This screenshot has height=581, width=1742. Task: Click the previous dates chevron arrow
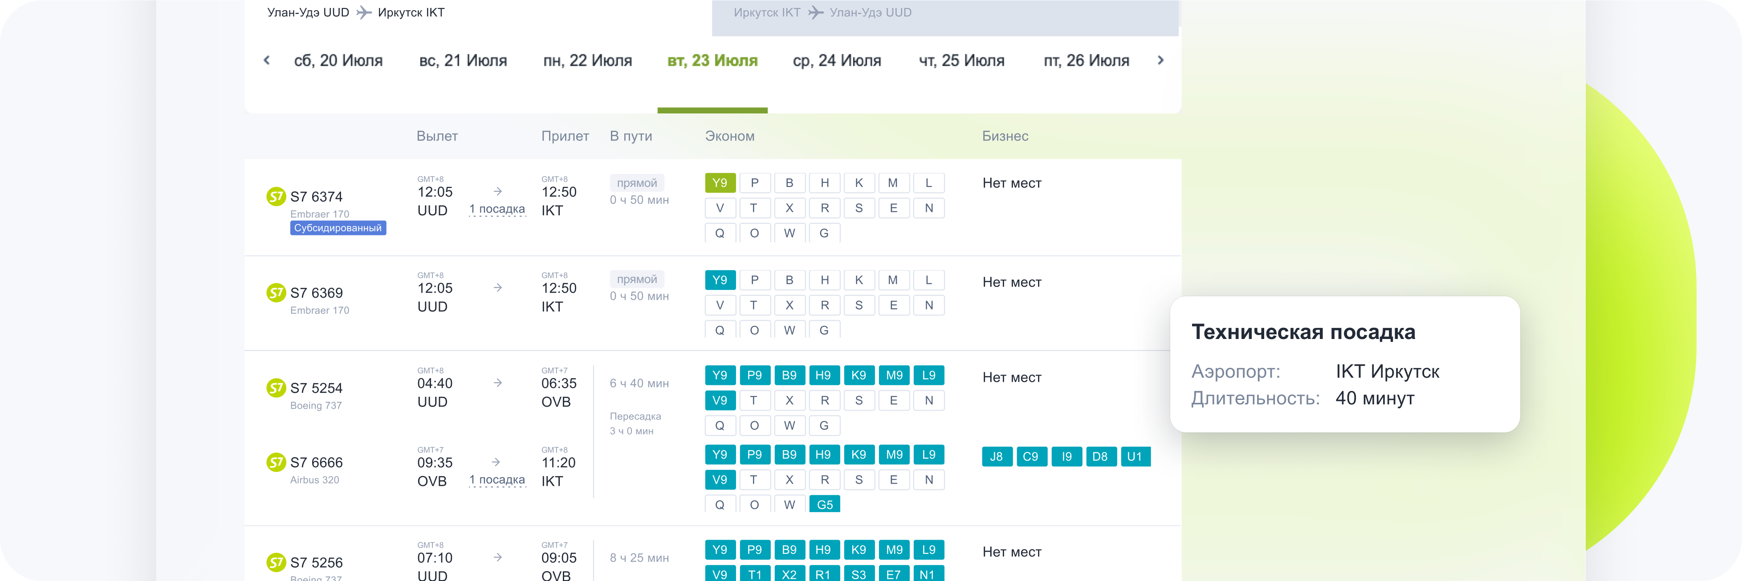(266, 60)
